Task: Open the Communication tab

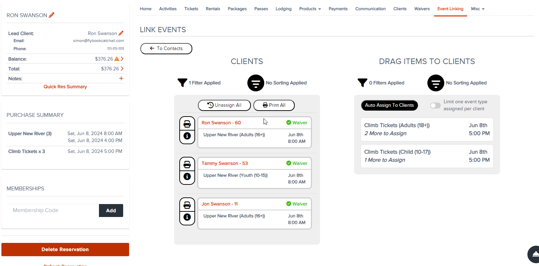Action: click(x=371, y=9)
